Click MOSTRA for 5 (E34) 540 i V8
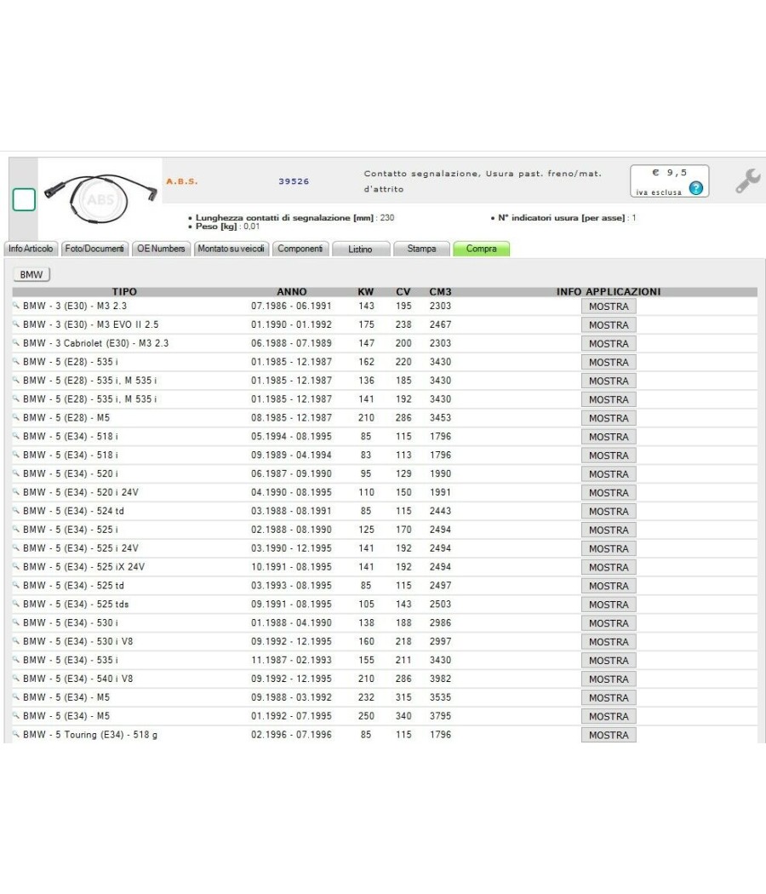 click(x=609, y=679)
